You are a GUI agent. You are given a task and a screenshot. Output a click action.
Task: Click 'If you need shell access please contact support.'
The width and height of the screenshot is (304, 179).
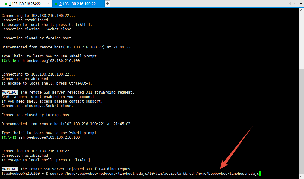point(52,101)
